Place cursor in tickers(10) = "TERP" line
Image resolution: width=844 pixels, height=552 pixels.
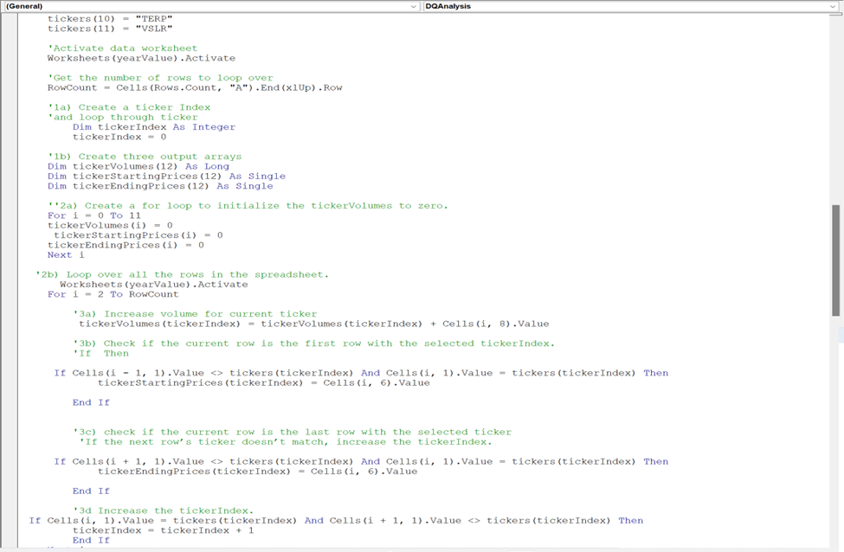tap(113, 18)
